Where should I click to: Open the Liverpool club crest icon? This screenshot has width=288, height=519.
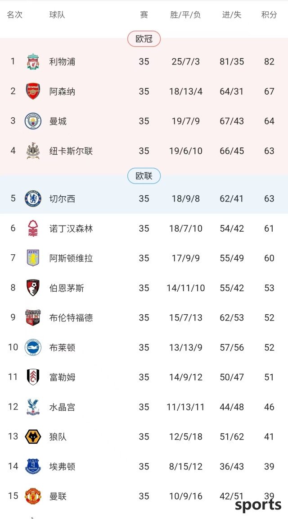coord(33,62)
